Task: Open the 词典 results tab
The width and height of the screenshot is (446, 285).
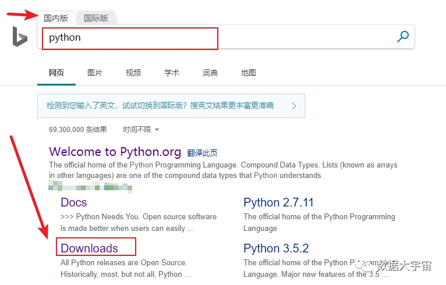Action: [x=210, y=73]
